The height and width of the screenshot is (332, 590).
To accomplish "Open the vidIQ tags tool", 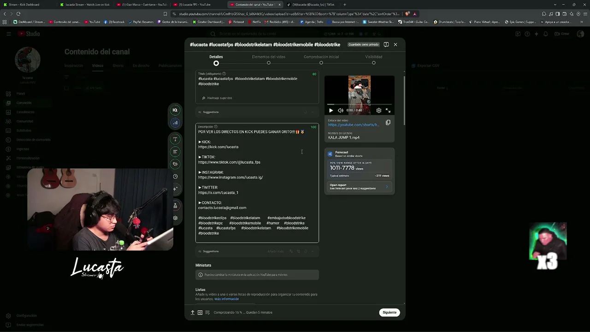I will coord(175,164).
